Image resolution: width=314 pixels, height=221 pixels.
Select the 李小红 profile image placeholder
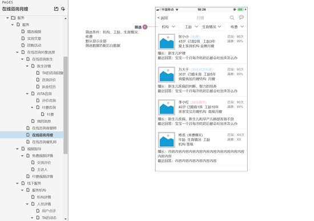pyautogui.click(x=167, y=107)
